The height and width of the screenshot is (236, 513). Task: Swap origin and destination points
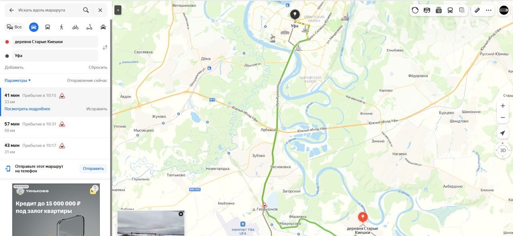[105, 47]
